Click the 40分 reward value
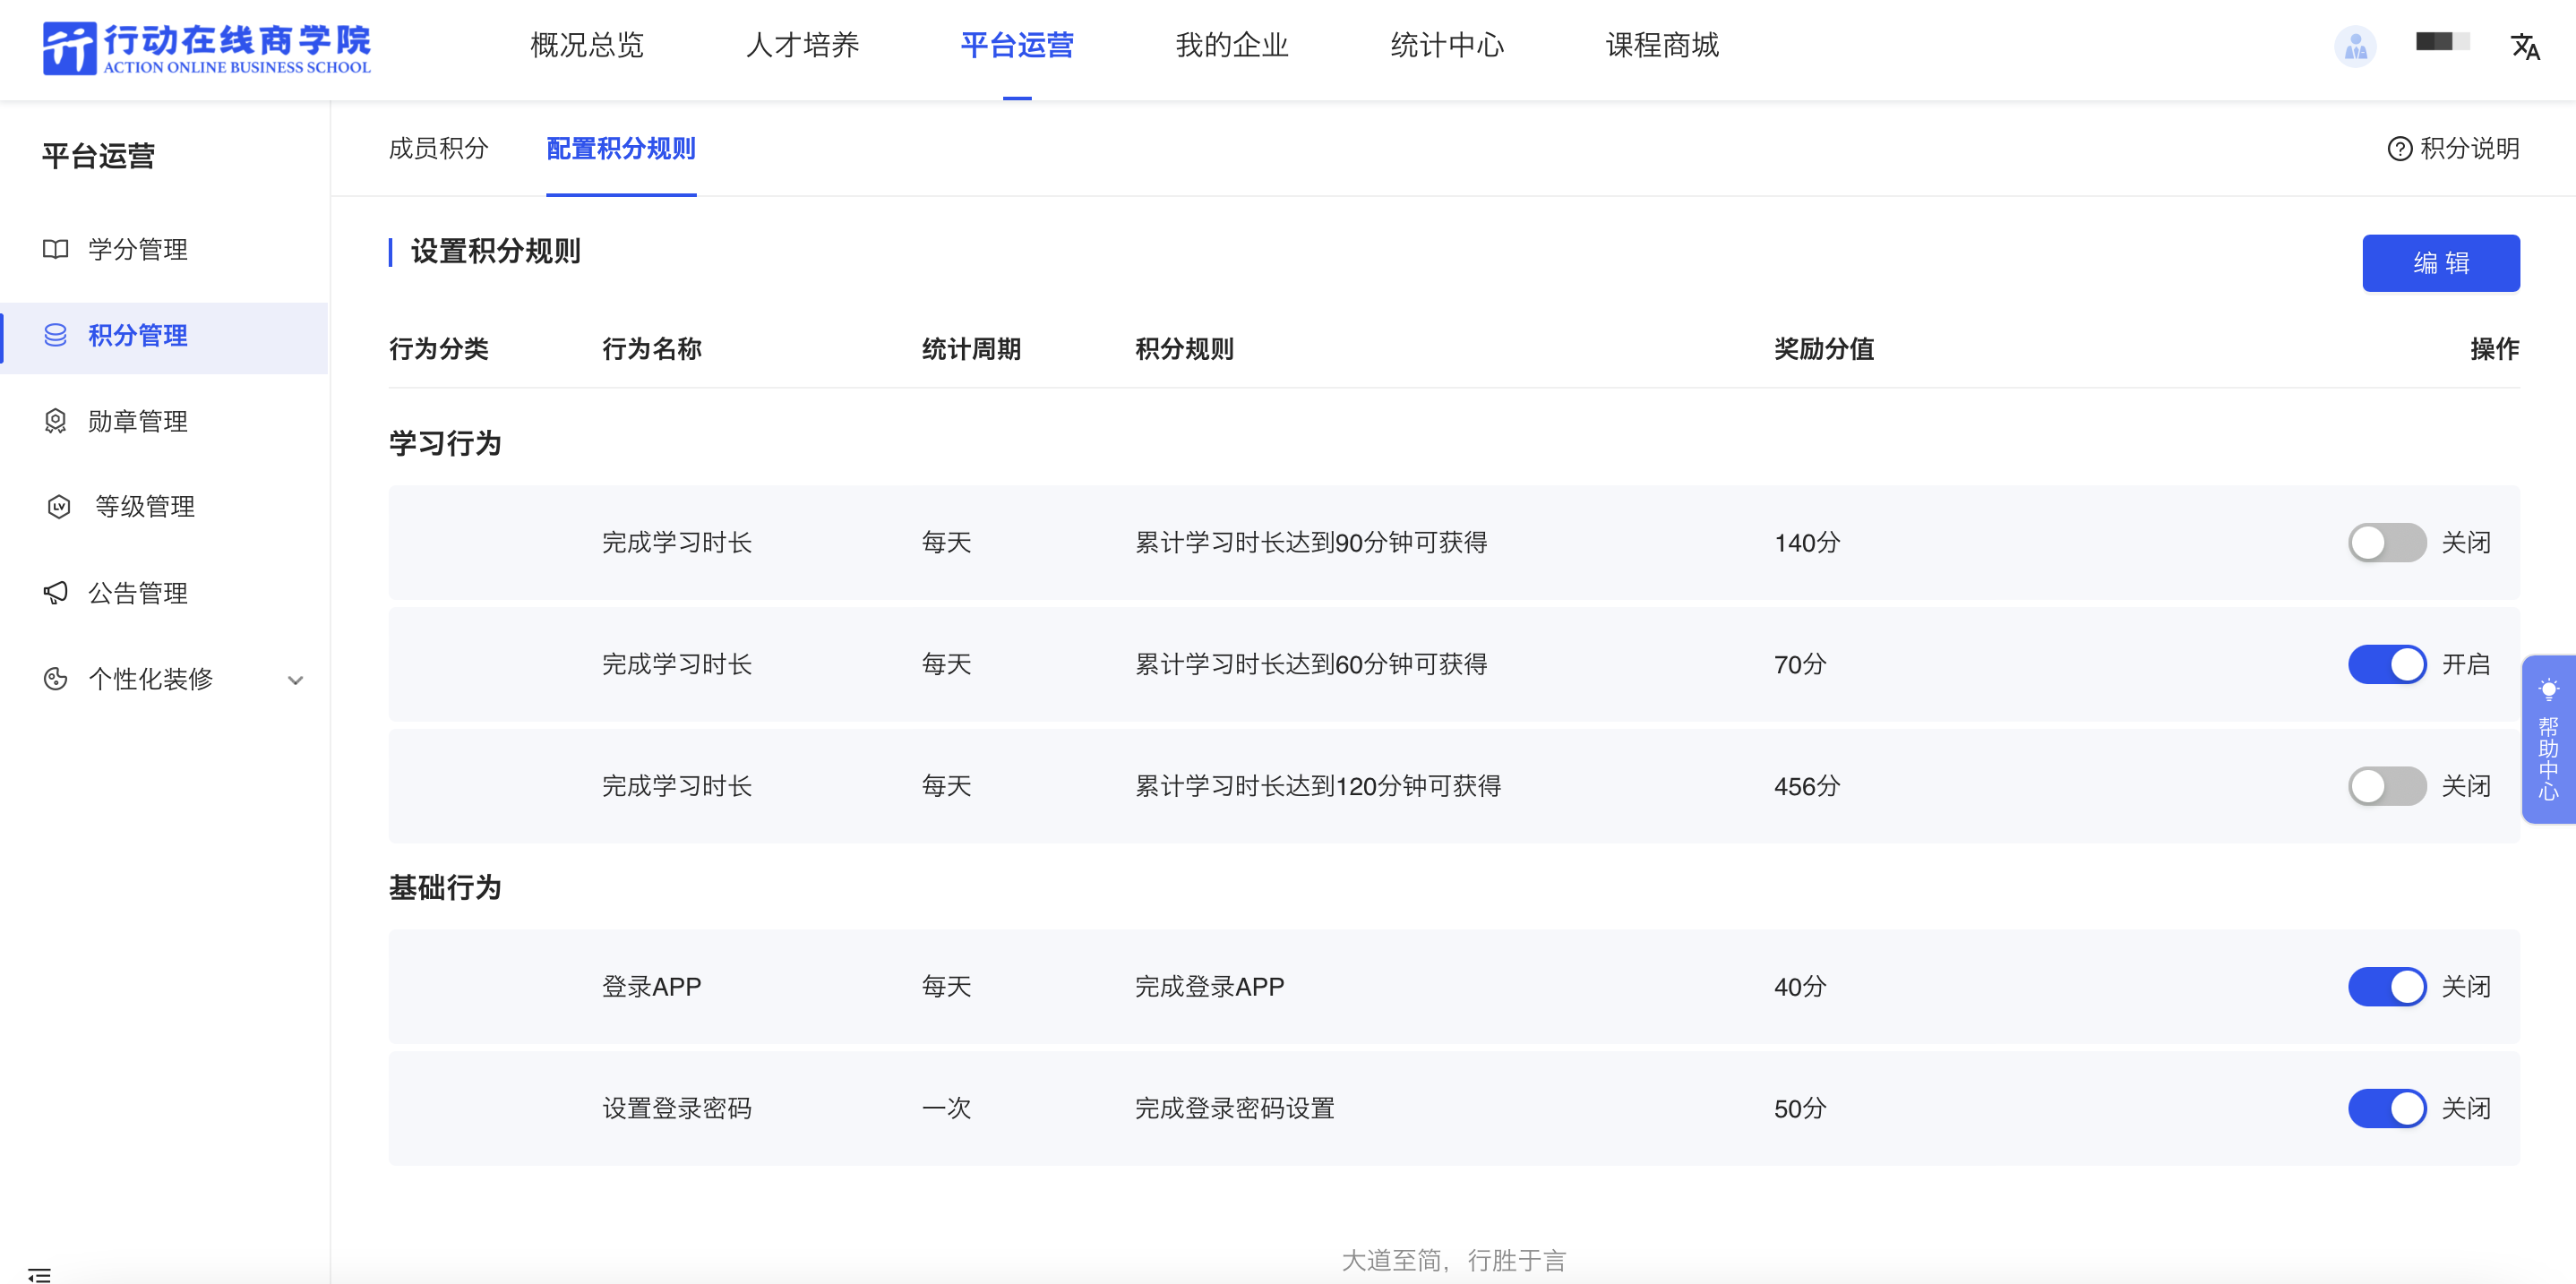This screenshot has height=1284, width=2576. tap(1799, 987)
